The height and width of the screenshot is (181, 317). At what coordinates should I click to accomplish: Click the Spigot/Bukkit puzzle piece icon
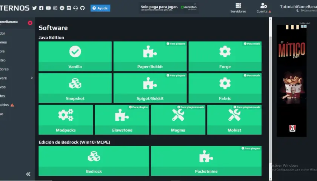(x=150, y=83)
